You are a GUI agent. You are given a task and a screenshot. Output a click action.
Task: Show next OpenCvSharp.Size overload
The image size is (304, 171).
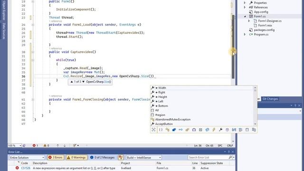[x=84, y=82]
